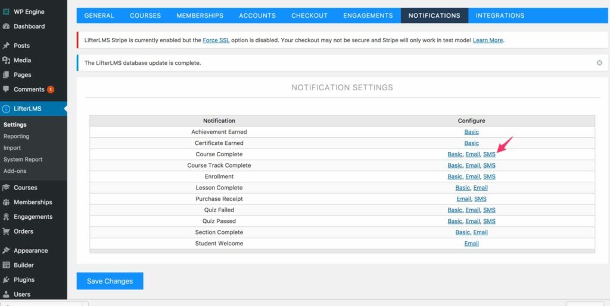The image size is (610, 306).
Task: Open Email settings for Course Complete
Action: coord(472,154)
